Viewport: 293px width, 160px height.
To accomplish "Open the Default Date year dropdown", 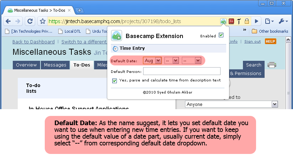I will [191, 61].
